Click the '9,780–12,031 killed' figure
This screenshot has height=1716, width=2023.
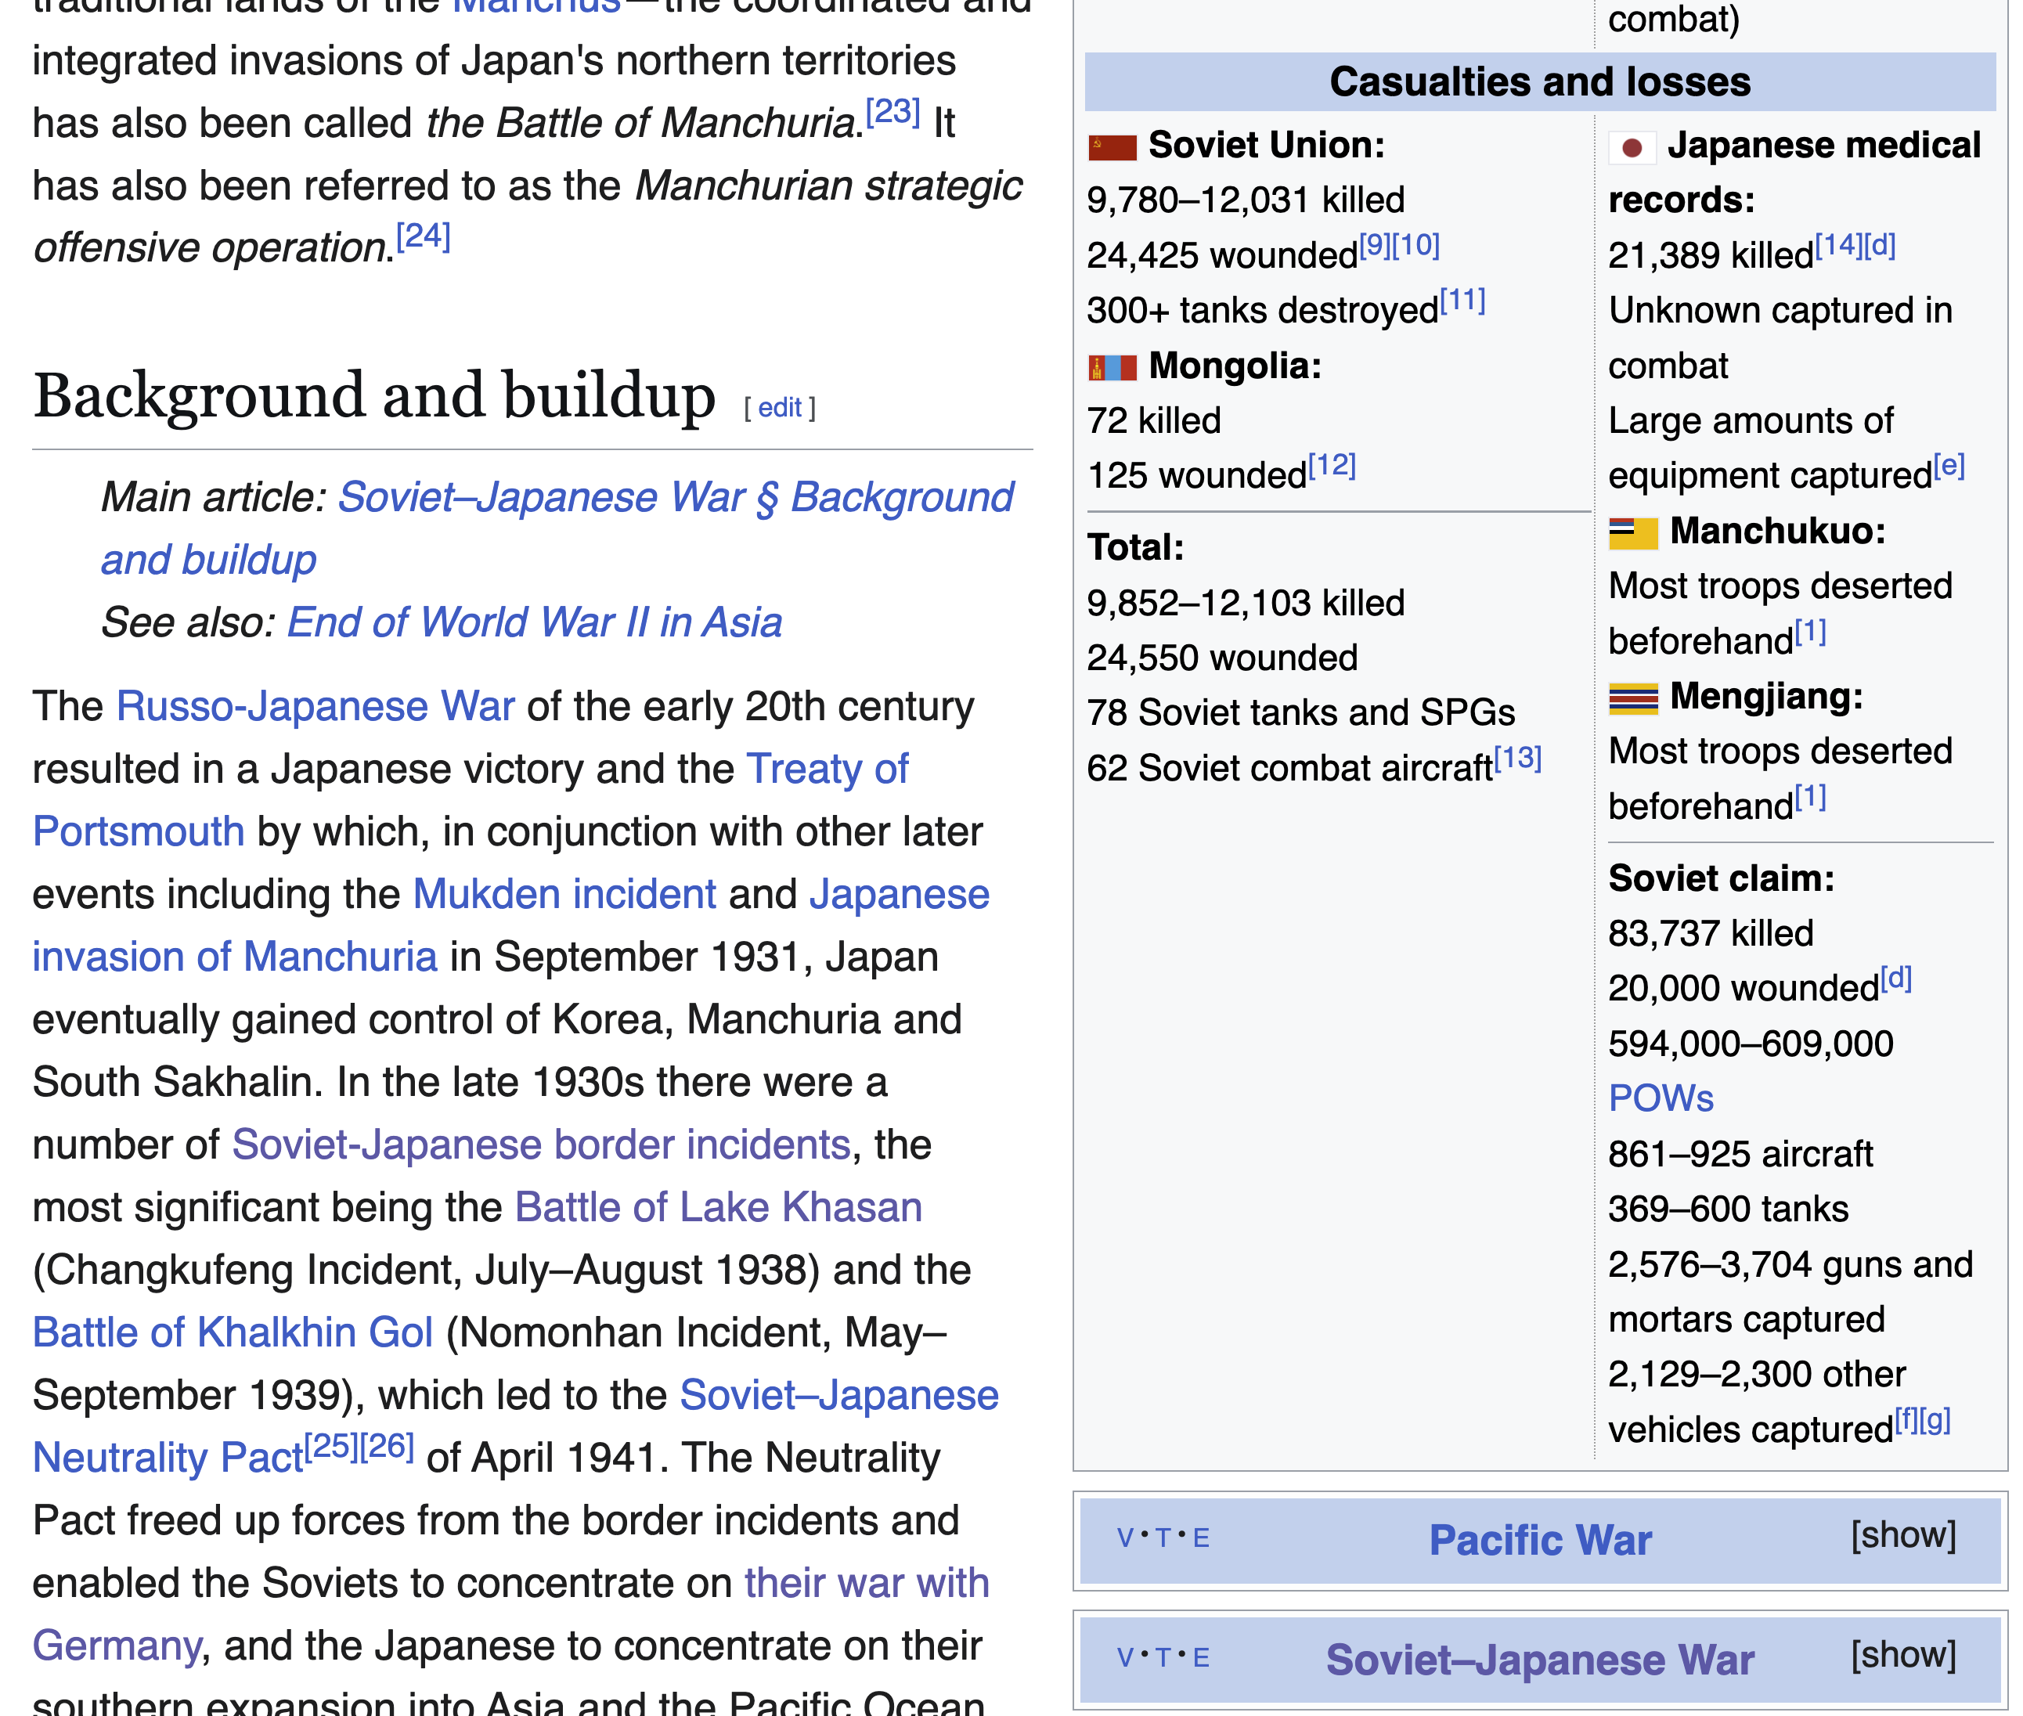[1246, 200]
